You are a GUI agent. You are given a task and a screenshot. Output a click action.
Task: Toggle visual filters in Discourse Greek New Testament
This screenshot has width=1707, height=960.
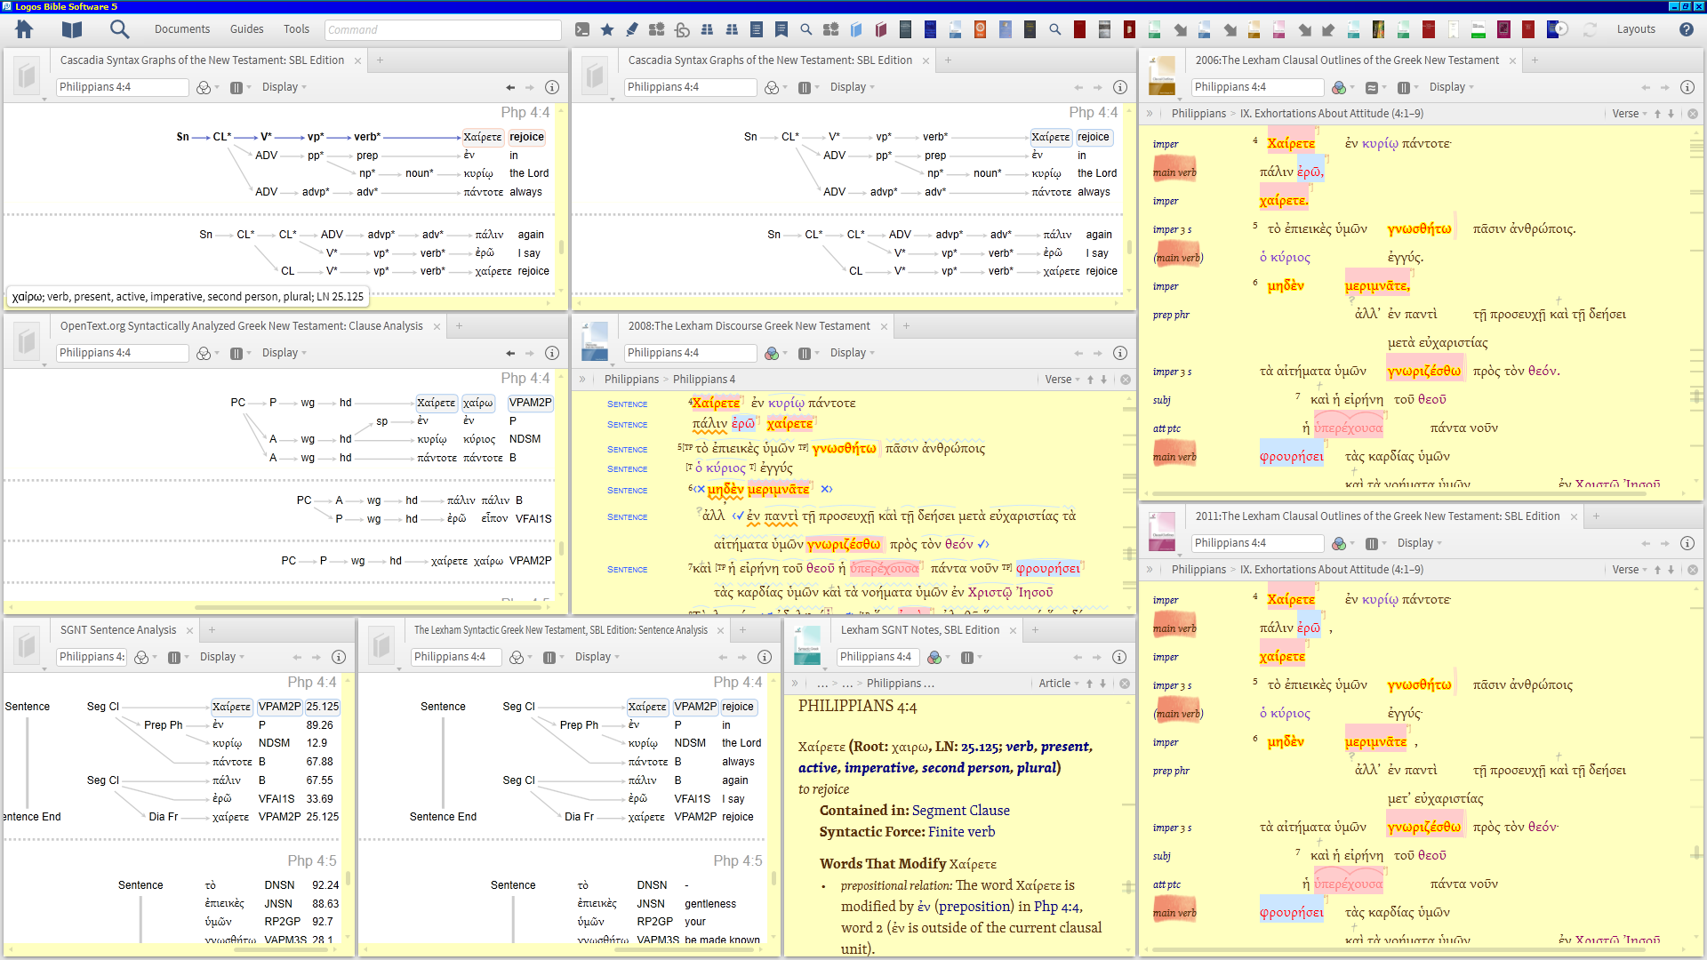pyautogui.click(x=772, y=353)
